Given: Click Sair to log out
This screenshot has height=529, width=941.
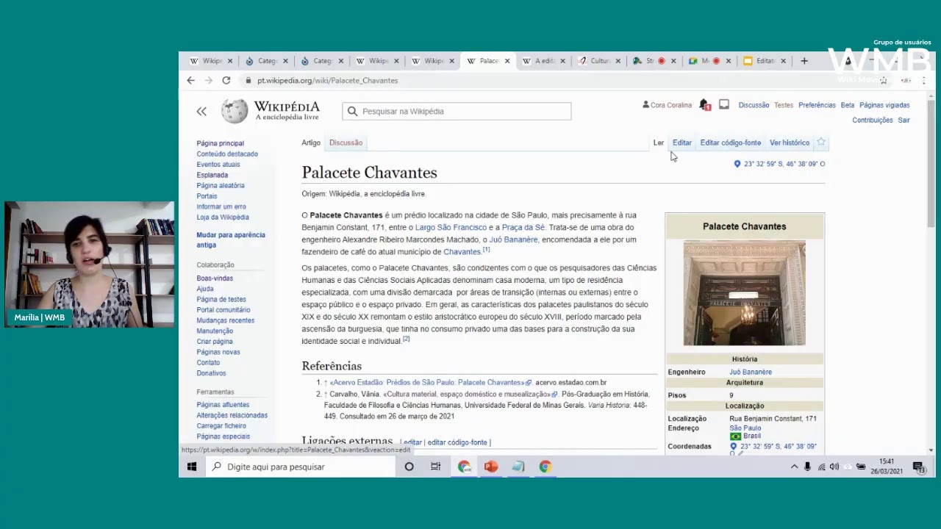Looking at the screenshot, I should pos(904,120).
